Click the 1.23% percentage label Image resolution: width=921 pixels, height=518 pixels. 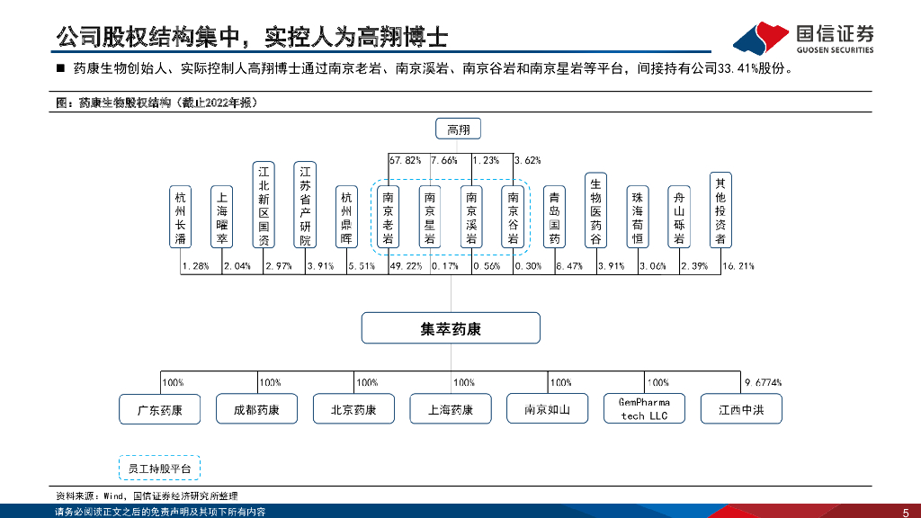click(486, 160)
